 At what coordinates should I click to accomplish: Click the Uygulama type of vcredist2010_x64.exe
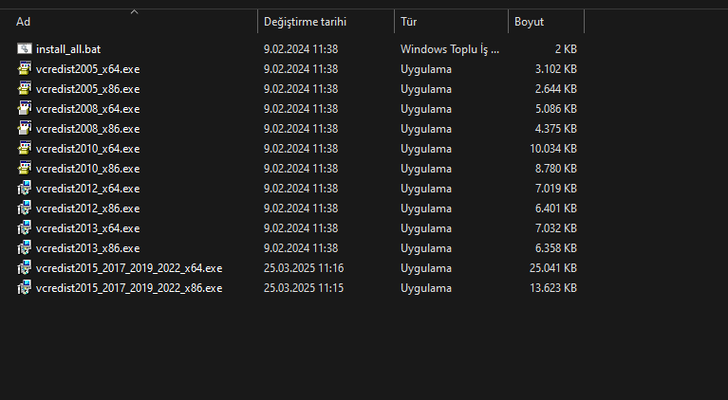426,149
